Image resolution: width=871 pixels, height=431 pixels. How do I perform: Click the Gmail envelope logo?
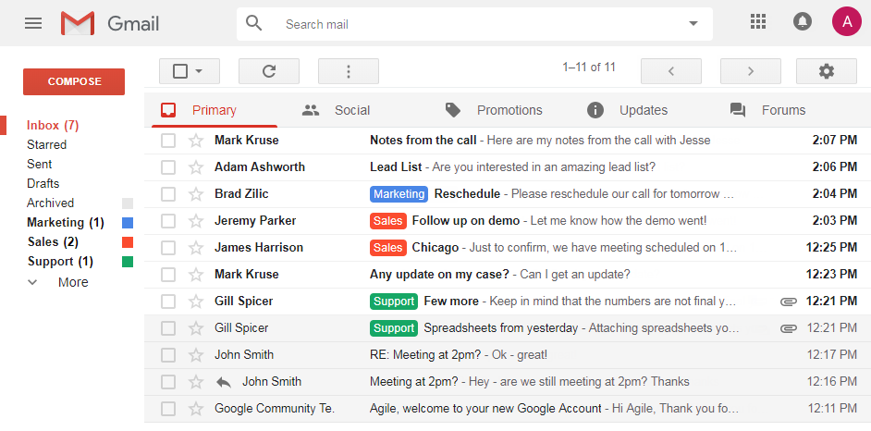[x=78, y=23]
